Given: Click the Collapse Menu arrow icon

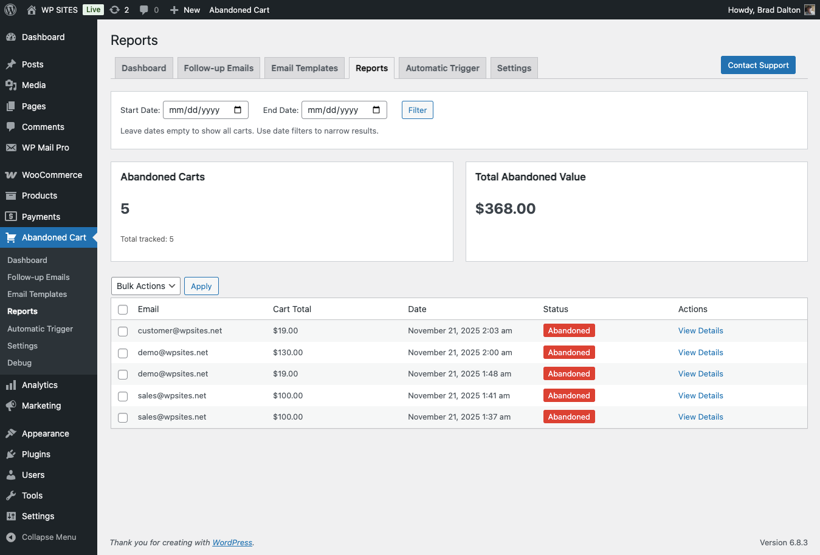Looking at the screenshot, I should (x=11, y=537).
